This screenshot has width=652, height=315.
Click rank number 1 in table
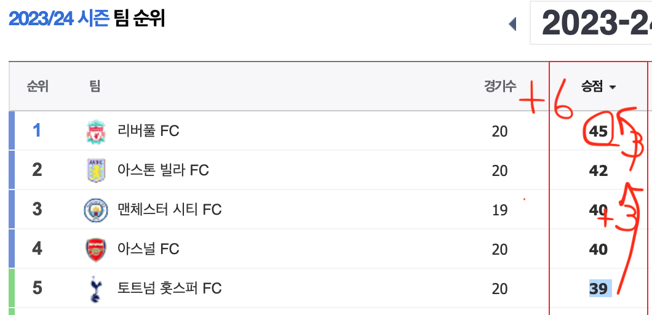pos(37,130)
